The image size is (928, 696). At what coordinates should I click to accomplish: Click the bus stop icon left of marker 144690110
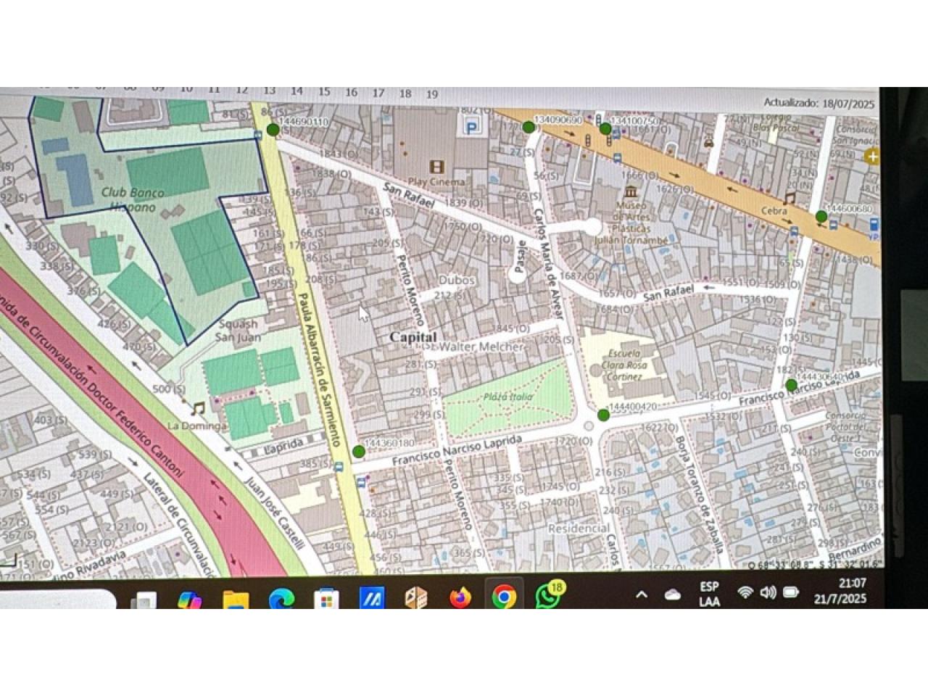click(x=258, y=134)
